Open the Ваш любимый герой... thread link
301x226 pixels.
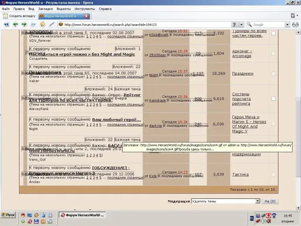[x=116, y=119]
